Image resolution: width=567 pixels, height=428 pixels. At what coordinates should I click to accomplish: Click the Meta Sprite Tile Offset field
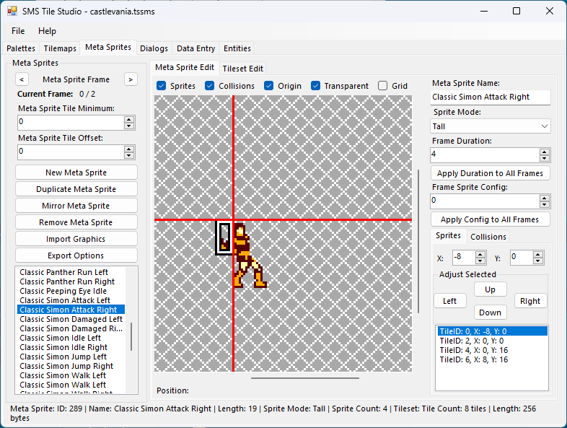click(x=71, y=152)
